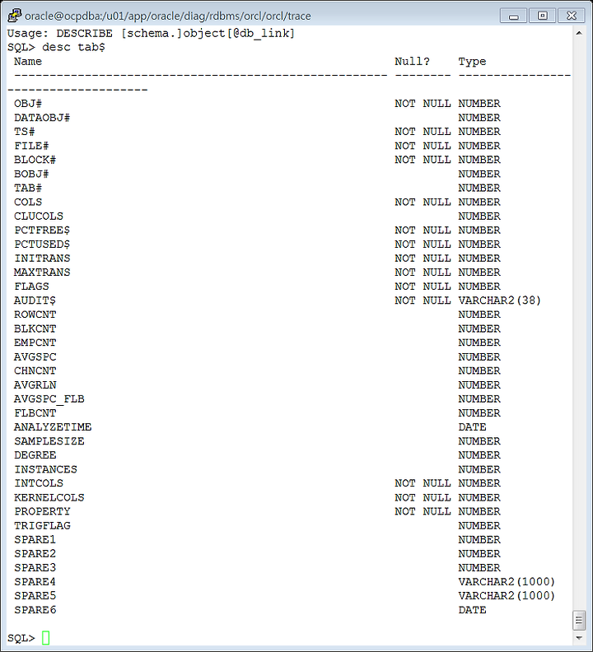The image size is (593, 652).
Task: Maximize the PuTTY terminal window
Action: point(542,16)
